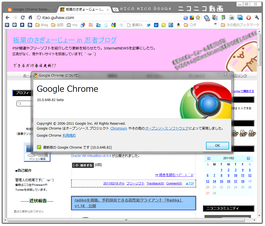Click the colorful squares icon in address bar
The image size is (265, 226).
(x=192, y=18)
